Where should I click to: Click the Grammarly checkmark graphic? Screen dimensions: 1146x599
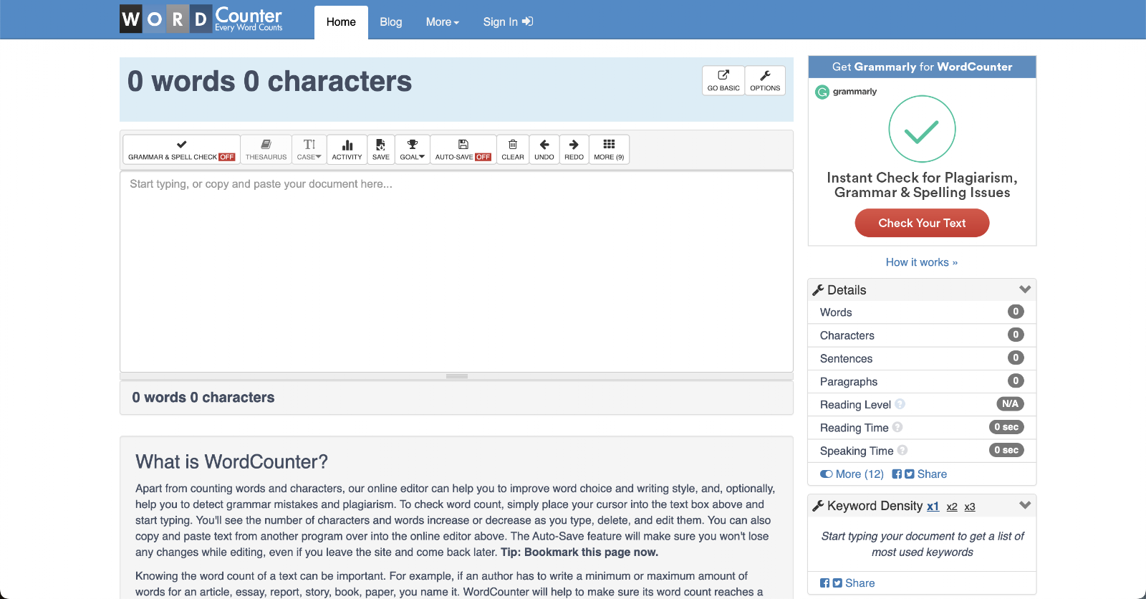tap(922, 129)
